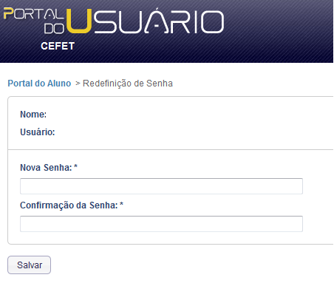Click the breadcrumb separator arrow

tap(78, 84)
